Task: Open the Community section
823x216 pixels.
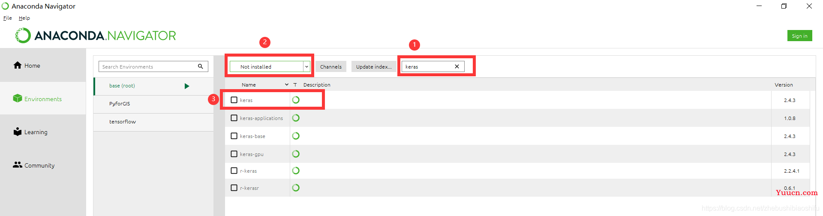Action: [x=43, y=165]
